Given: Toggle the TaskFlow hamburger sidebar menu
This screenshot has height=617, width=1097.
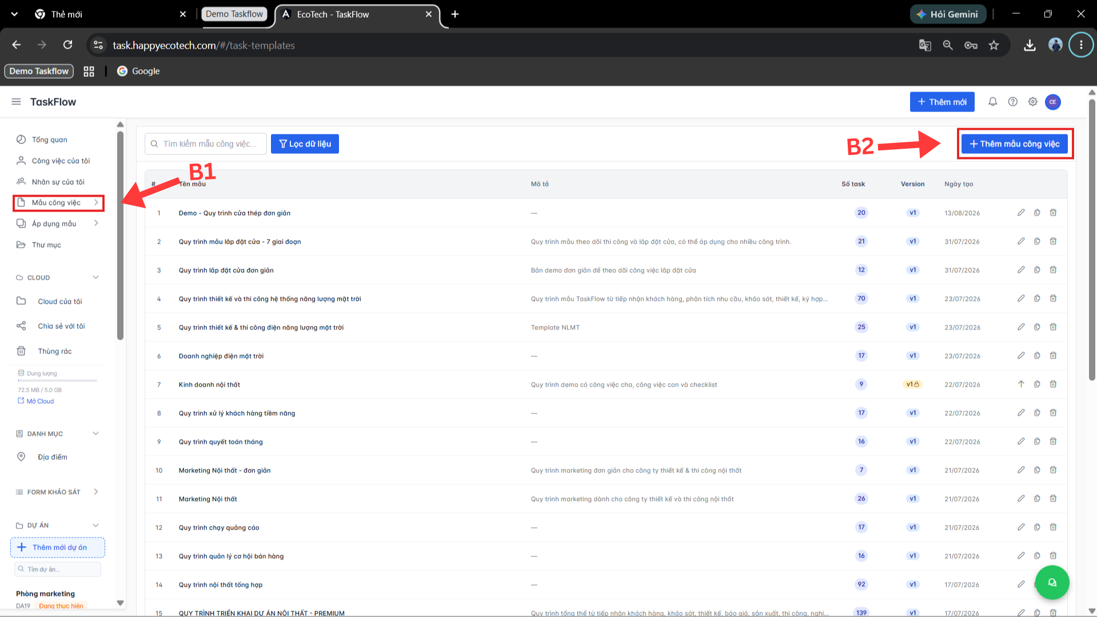Looking at the screenshot, I should pos(16,102).
